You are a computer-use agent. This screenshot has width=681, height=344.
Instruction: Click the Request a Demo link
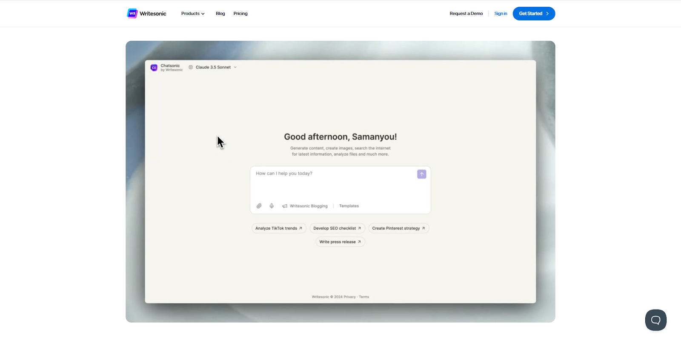(x=466, y=14)
